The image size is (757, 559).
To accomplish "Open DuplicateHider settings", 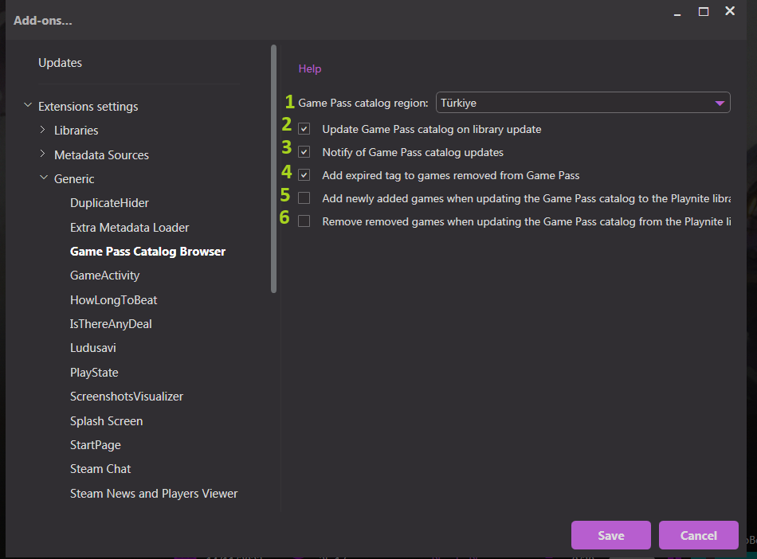I will point(110,203).
